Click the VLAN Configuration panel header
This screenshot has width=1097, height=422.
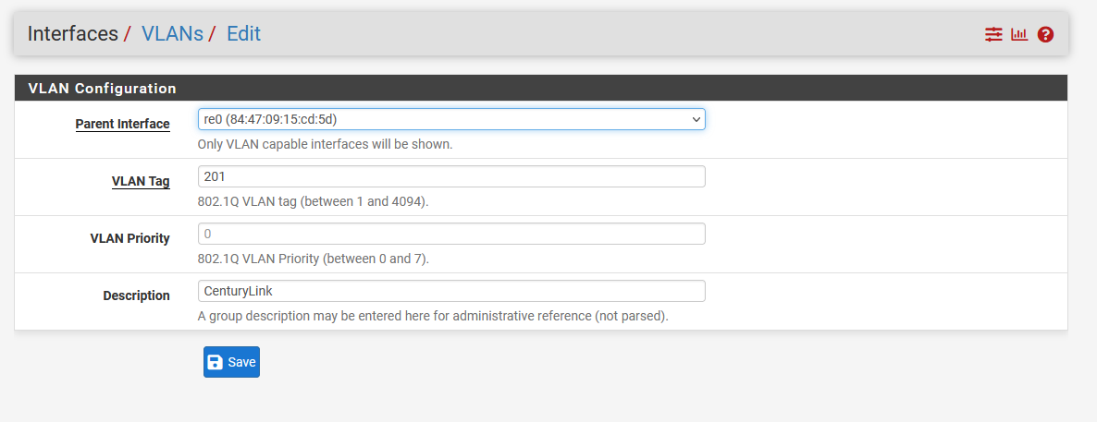(x=541, y=88)
